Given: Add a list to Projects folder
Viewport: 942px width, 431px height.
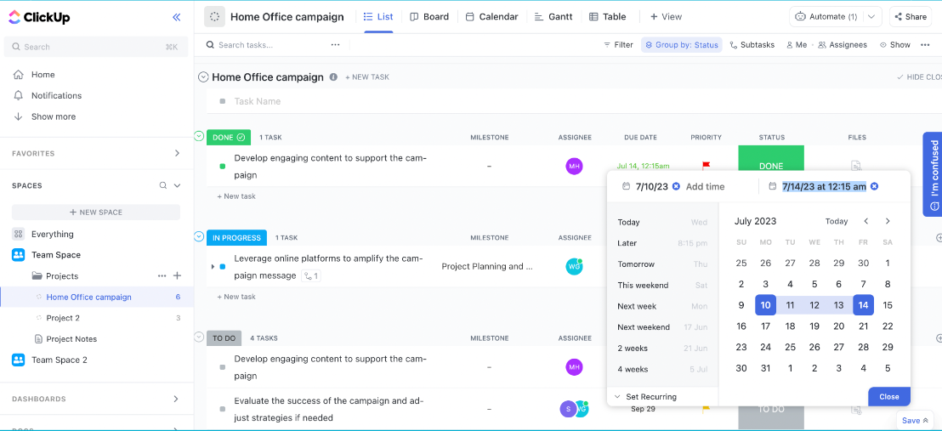Looking at the screenshot, I should tap(177, 276).
